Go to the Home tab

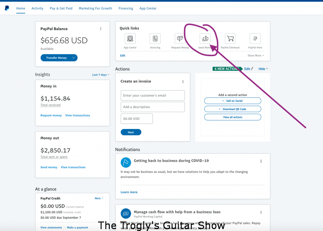21,8
